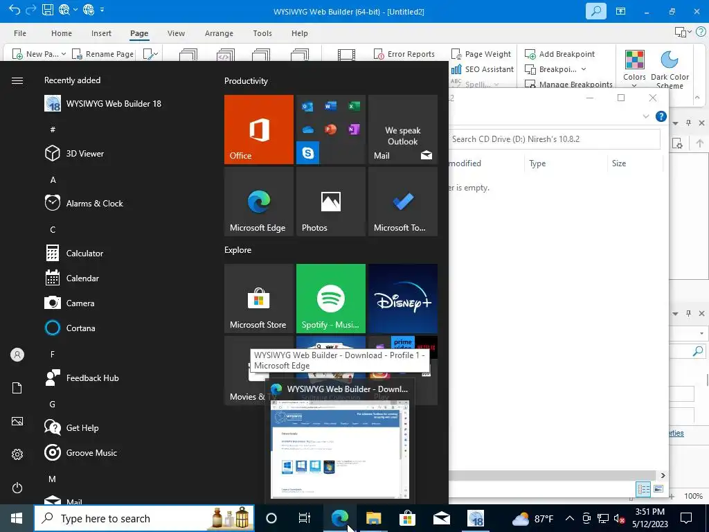Click the taskbar search box
Screen dimensions: 709x532
pos(144,518)
